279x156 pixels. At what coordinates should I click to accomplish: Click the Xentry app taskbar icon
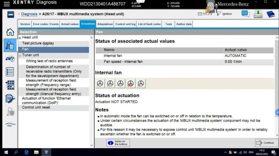pyautogui.click(x=46, y=152)
